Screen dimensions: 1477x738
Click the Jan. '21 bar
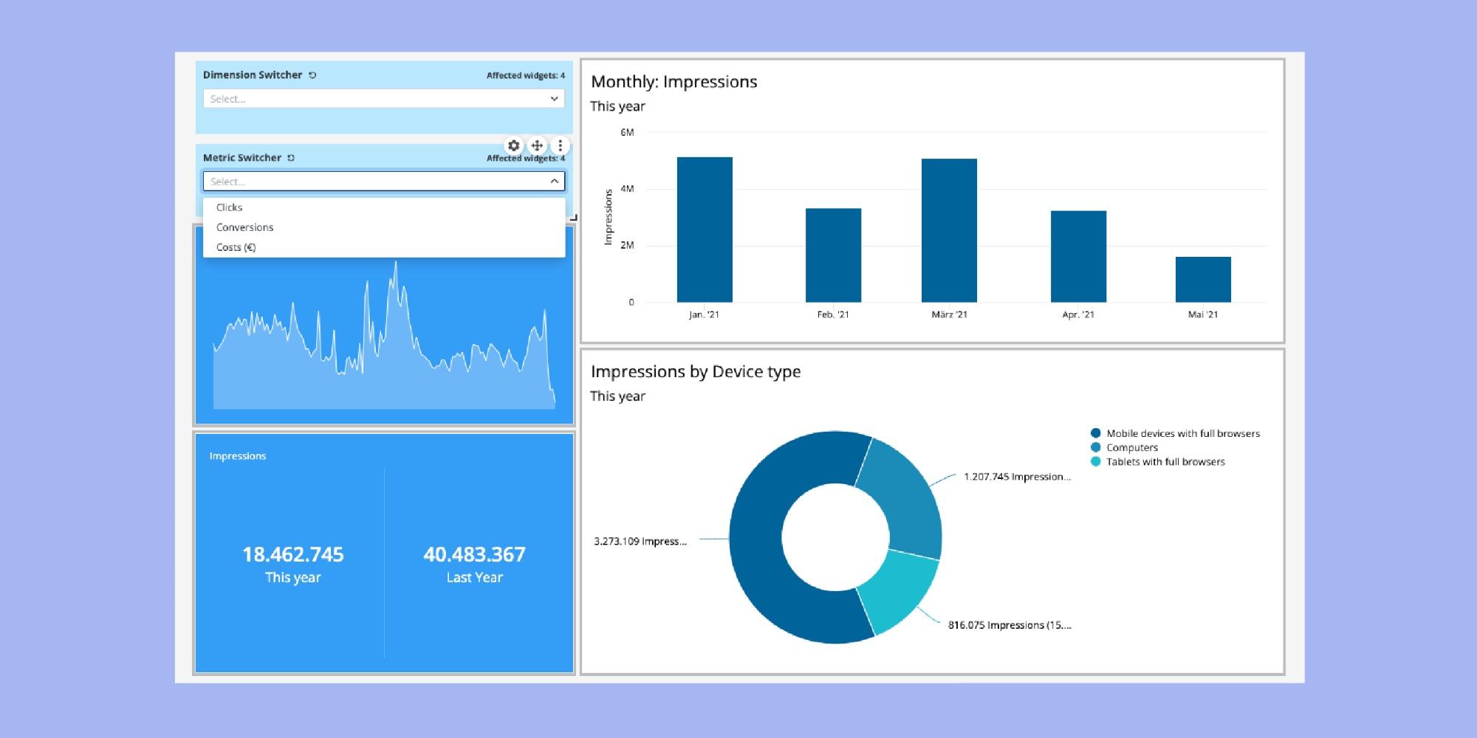point(705,230)
